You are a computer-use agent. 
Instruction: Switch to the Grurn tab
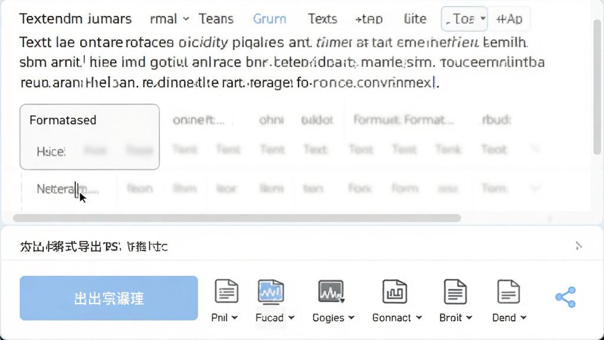pyautogui.click(x=270, y=18)
